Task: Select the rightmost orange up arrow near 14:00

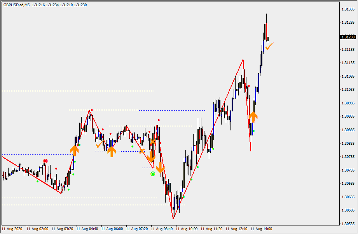Action: [253, 116]
